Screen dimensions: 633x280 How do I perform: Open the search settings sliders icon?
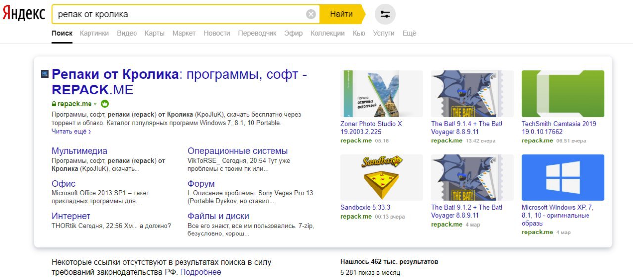385,14
